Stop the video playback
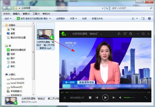The image size is (155, 107). [90, 97]
